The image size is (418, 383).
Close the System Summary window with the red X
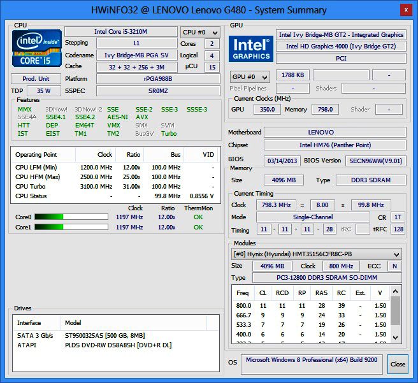(x=405, y=10)
